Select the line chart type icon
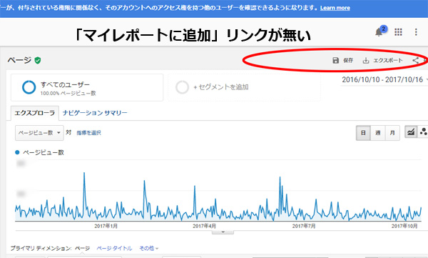Screen dimensions: 428x258 tap(411, 132)
